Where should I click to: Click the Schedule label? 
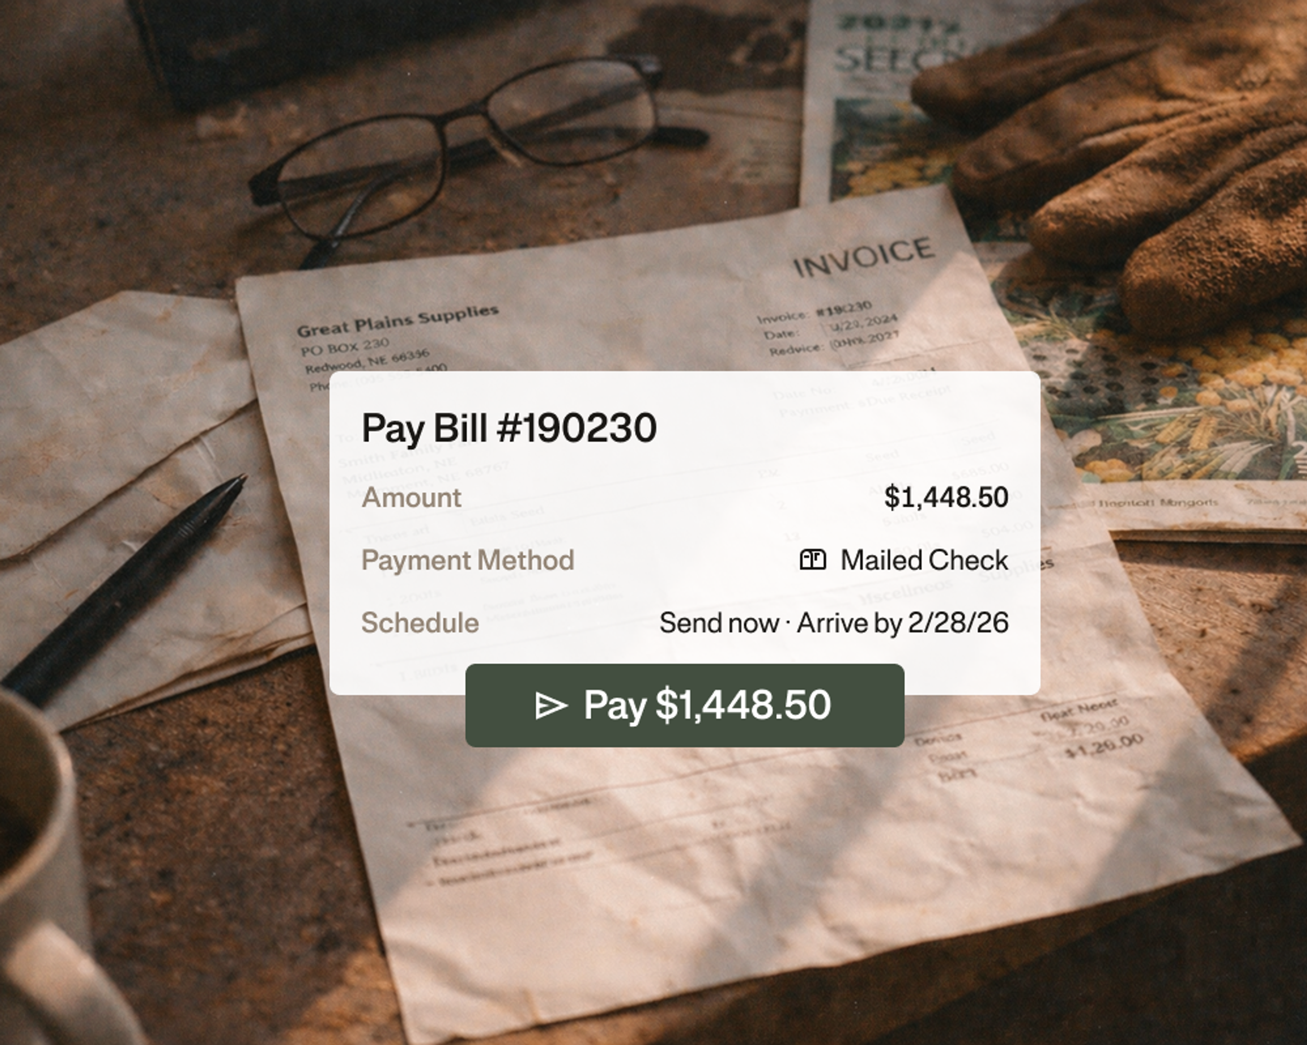(x=420, y=623)
